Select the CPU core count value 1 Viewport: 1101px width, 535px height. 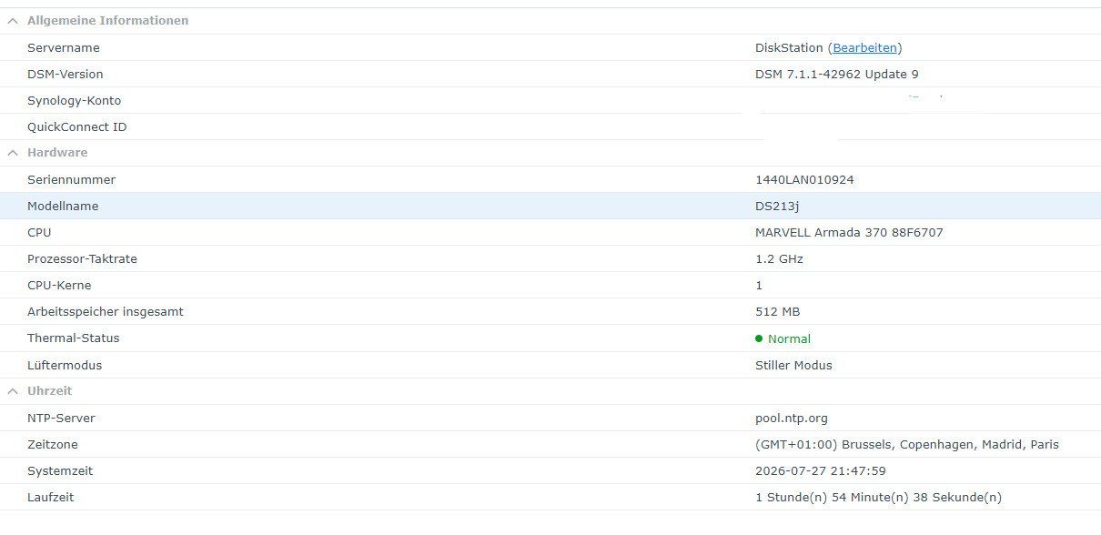[x=759, y=286]
